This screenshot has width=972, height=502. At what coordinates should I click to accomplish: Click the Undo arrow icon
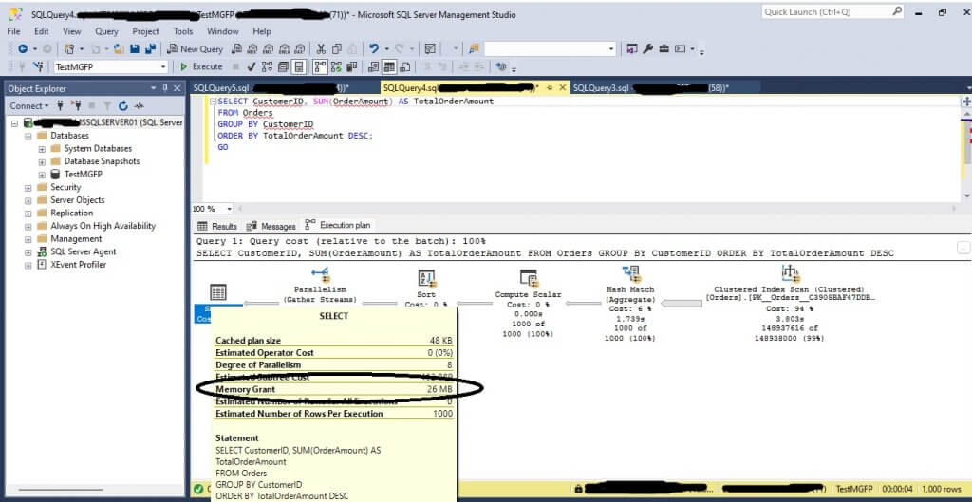point(375,49)
